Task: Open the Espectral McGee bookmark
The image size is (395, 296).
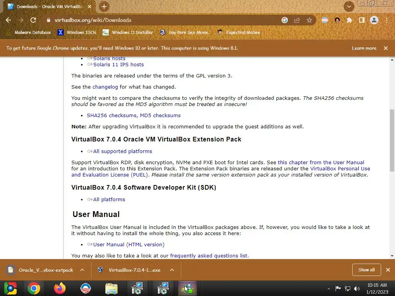Action: [238, 32]
